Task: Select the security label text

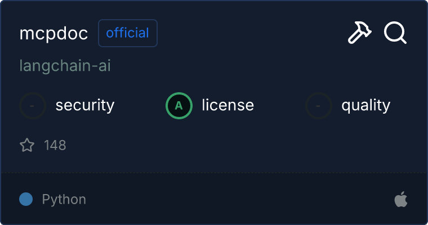Action: (x=85, y=105)
